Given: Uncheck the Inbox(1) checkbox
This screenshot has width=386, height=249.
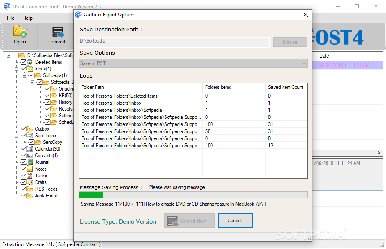Looking at the screenshot, I should [24, 68].
